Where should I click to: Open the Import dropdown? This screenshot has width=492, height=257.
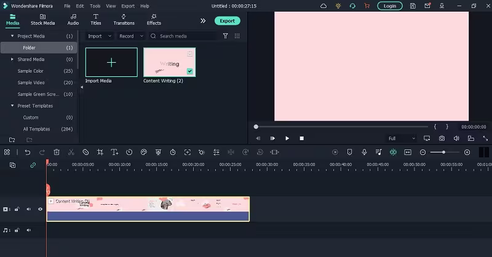coord(99,36)
